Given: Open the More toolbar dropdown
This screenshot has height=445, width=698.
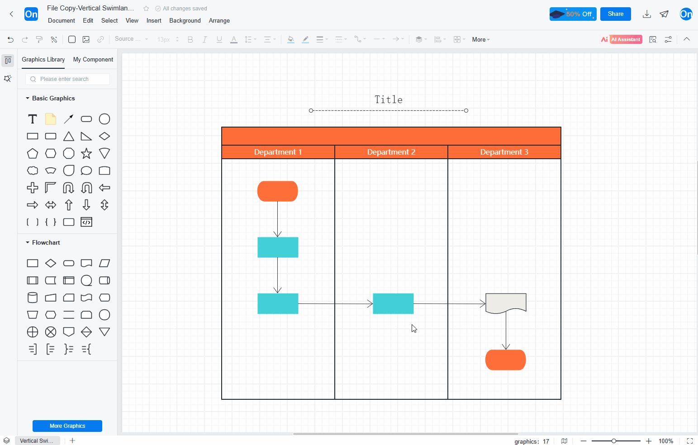Looking at the screenshot, I should click(x=481, y=40).
